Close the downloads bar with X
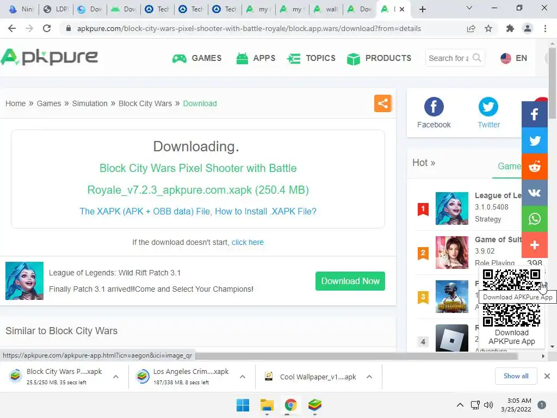Screen dimensions: 557x418 (x=547, y=376)
